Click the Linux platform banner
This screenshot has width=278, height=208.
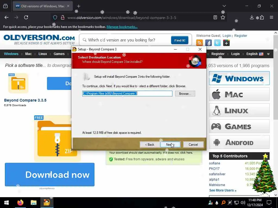(239, 110)
